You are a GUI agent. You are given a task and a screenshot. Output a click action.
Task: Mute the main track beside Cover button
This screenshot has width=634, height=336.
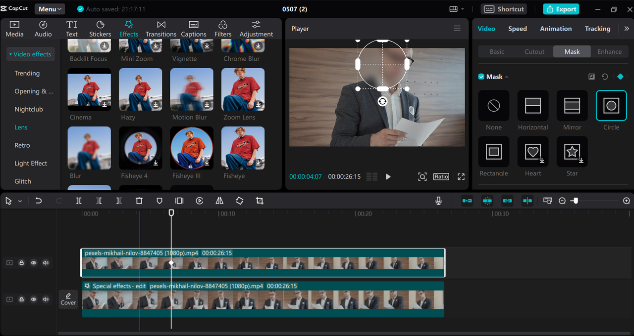(x=46, y=299)
